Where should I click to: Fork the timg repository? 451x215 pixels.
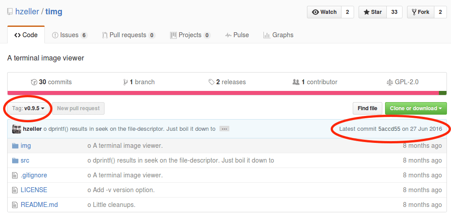420,12
